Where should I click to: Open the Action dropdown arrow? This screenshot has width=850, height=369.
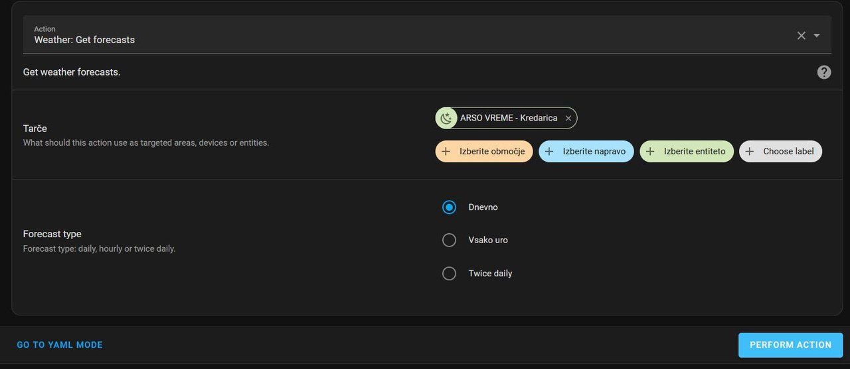coord(817,36)
